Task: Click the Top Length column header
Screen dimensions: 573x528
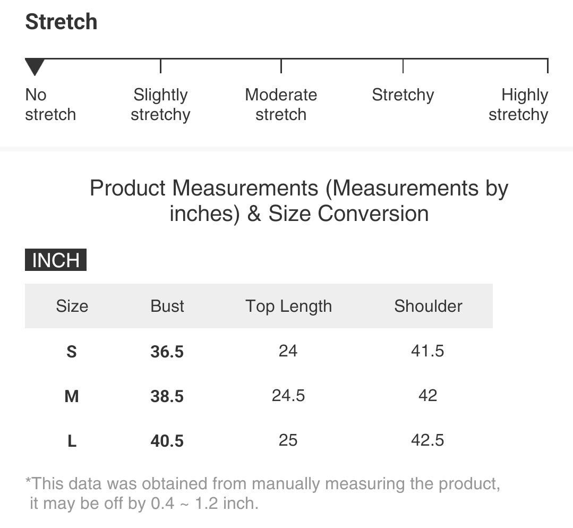Action: [x=288, y=306]
